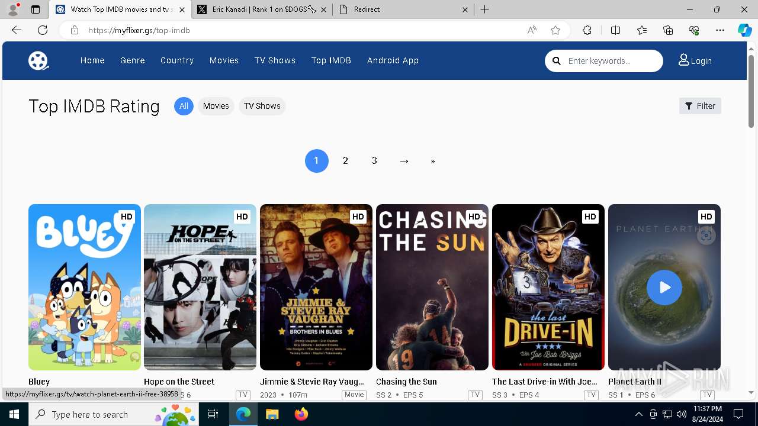
Task: Open Top IMDB in navigation
Action: pyautogui.click(x=331, y=60)
